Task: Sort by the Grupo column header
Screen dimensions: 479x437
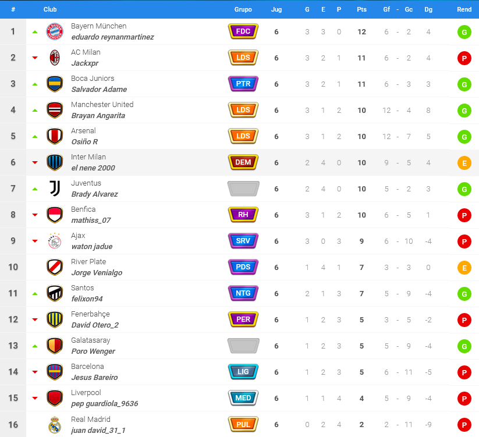Action: point(243,9)
